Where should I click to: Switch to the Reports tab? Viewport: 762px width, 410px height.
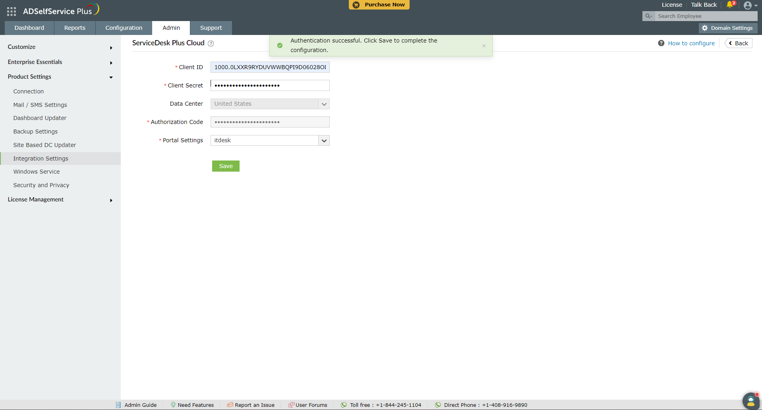click(x=74, y=28)
